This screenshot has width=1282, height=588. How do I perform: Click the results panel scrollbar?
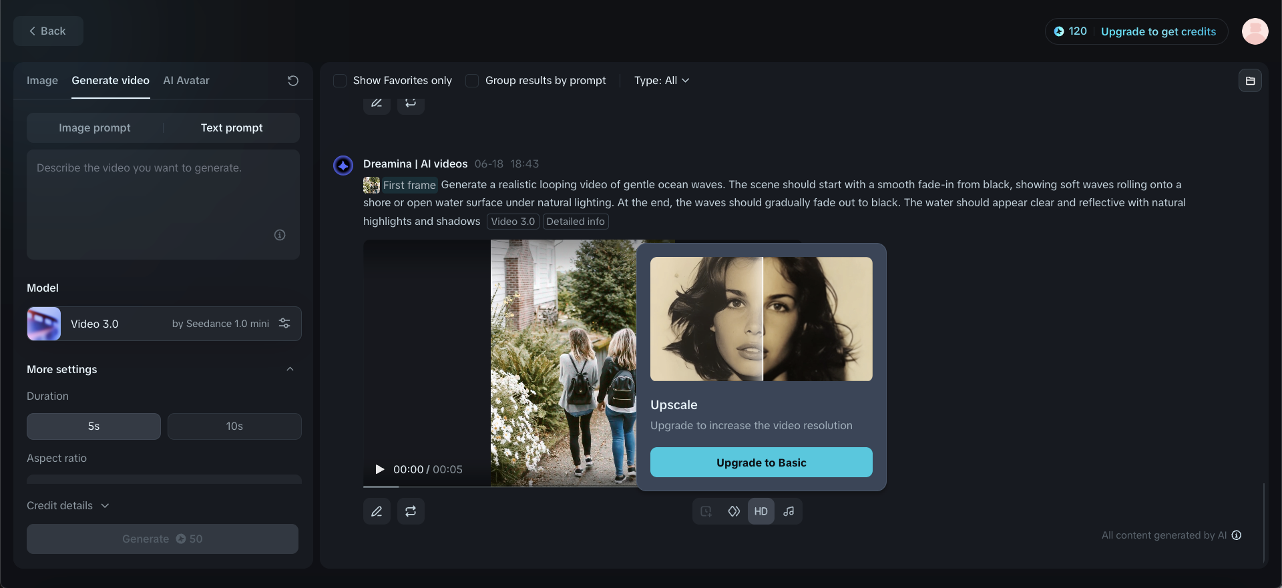tap(1264, 523)
